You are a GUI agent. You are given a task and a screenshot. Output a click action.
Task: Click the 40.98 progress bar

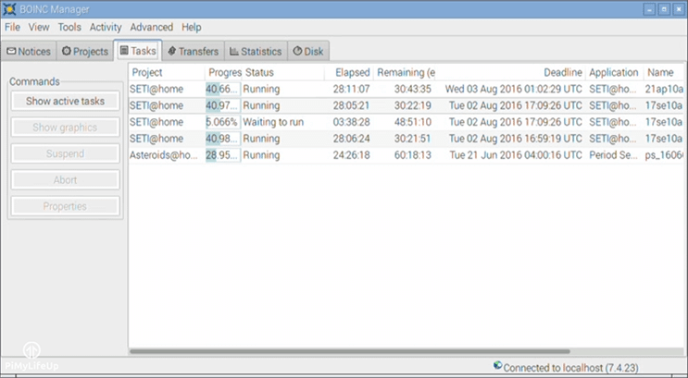pos(223,139)
